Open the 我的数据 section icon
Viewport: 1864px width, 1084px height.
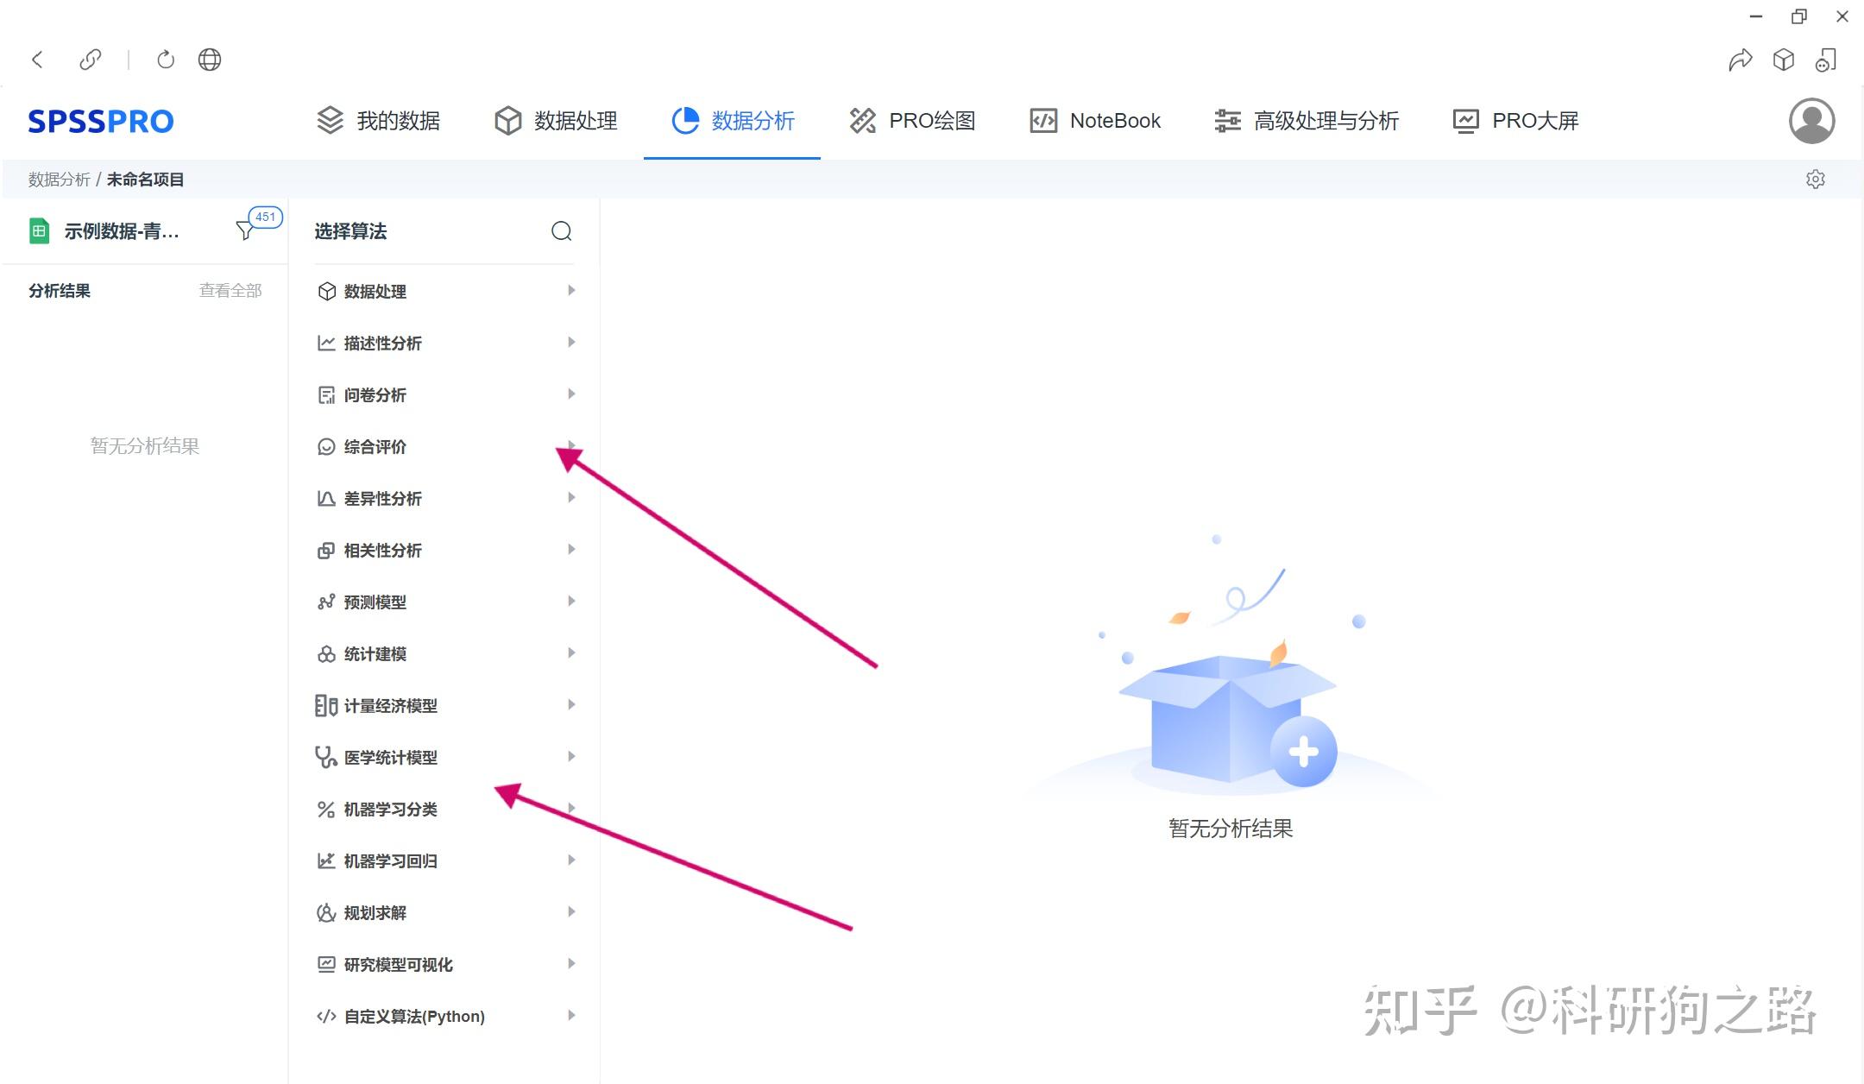(330, 121)
